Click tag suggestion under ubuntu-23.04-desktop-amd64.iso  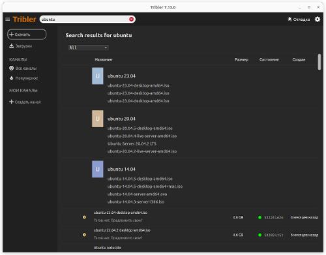(118, 220)
